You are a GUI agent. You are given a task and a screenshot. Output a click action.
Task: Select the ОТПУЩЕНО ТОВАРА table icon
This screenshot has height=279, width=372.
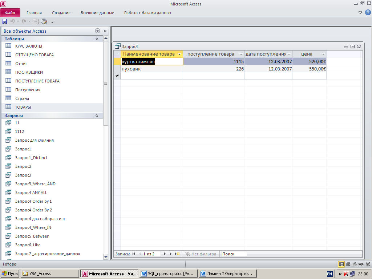pyautogui.click(x=8, y=54)
